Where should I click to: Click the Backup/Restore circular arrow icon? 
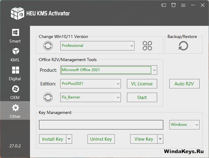pos(184,46)
